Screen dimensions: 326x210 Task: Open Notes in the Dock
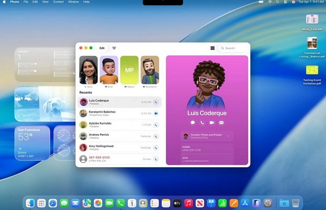(x=166, y=203)
